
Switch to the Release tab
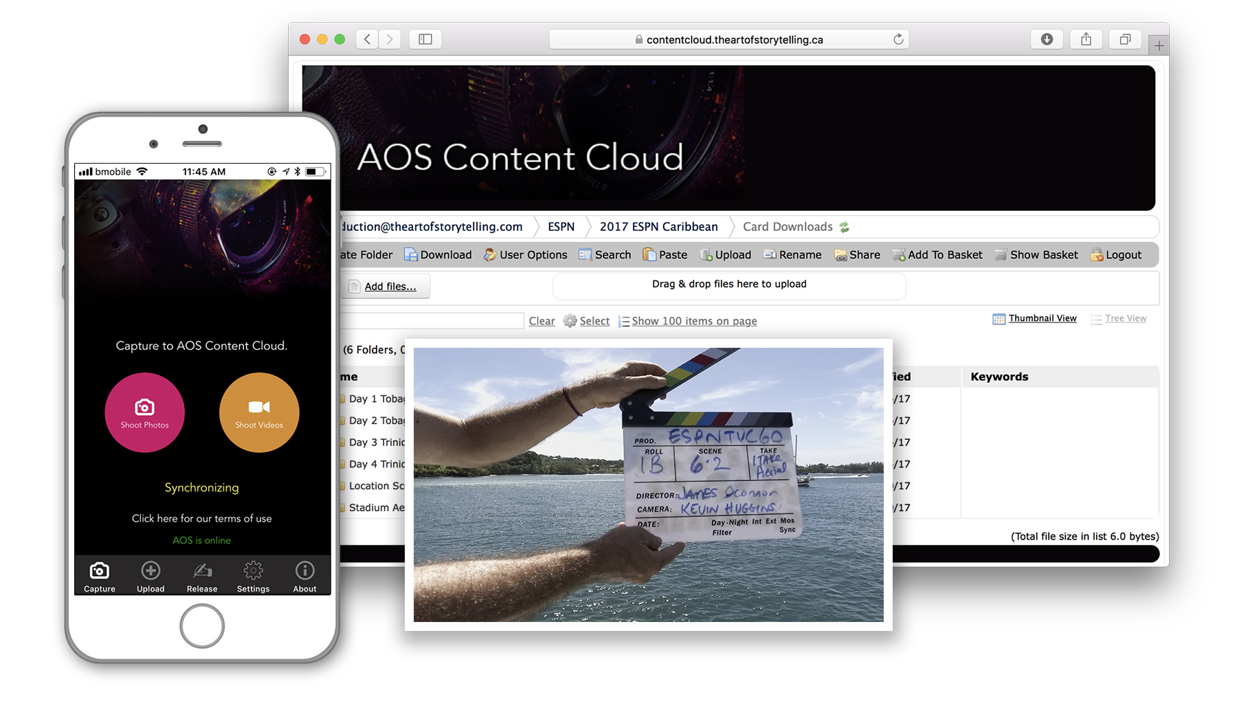pyautogui.click(x=202, y=577)
